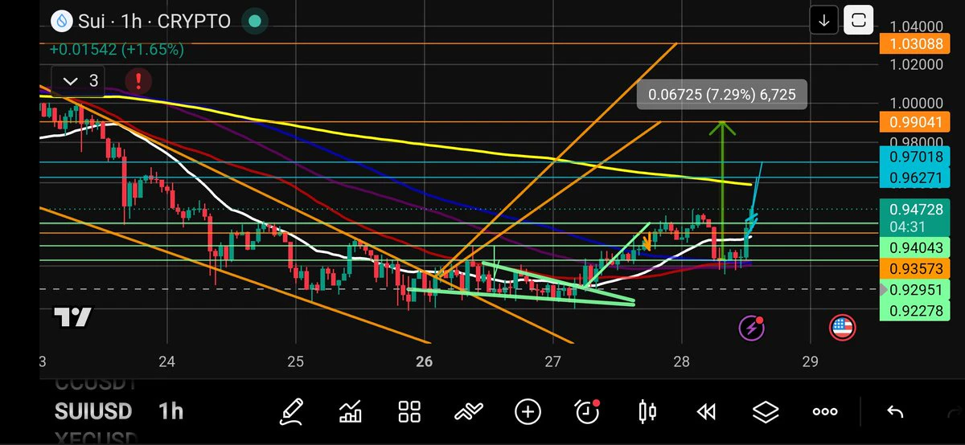Tap the undo arrow icon
This screenshot has height=445, width=965.
tap(894, 412)
